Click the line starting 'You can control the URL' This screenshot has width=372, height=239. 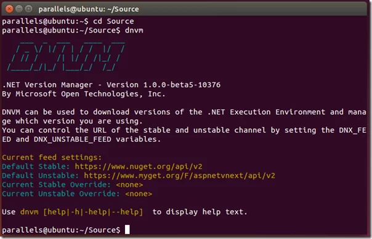tap(184, 130)
